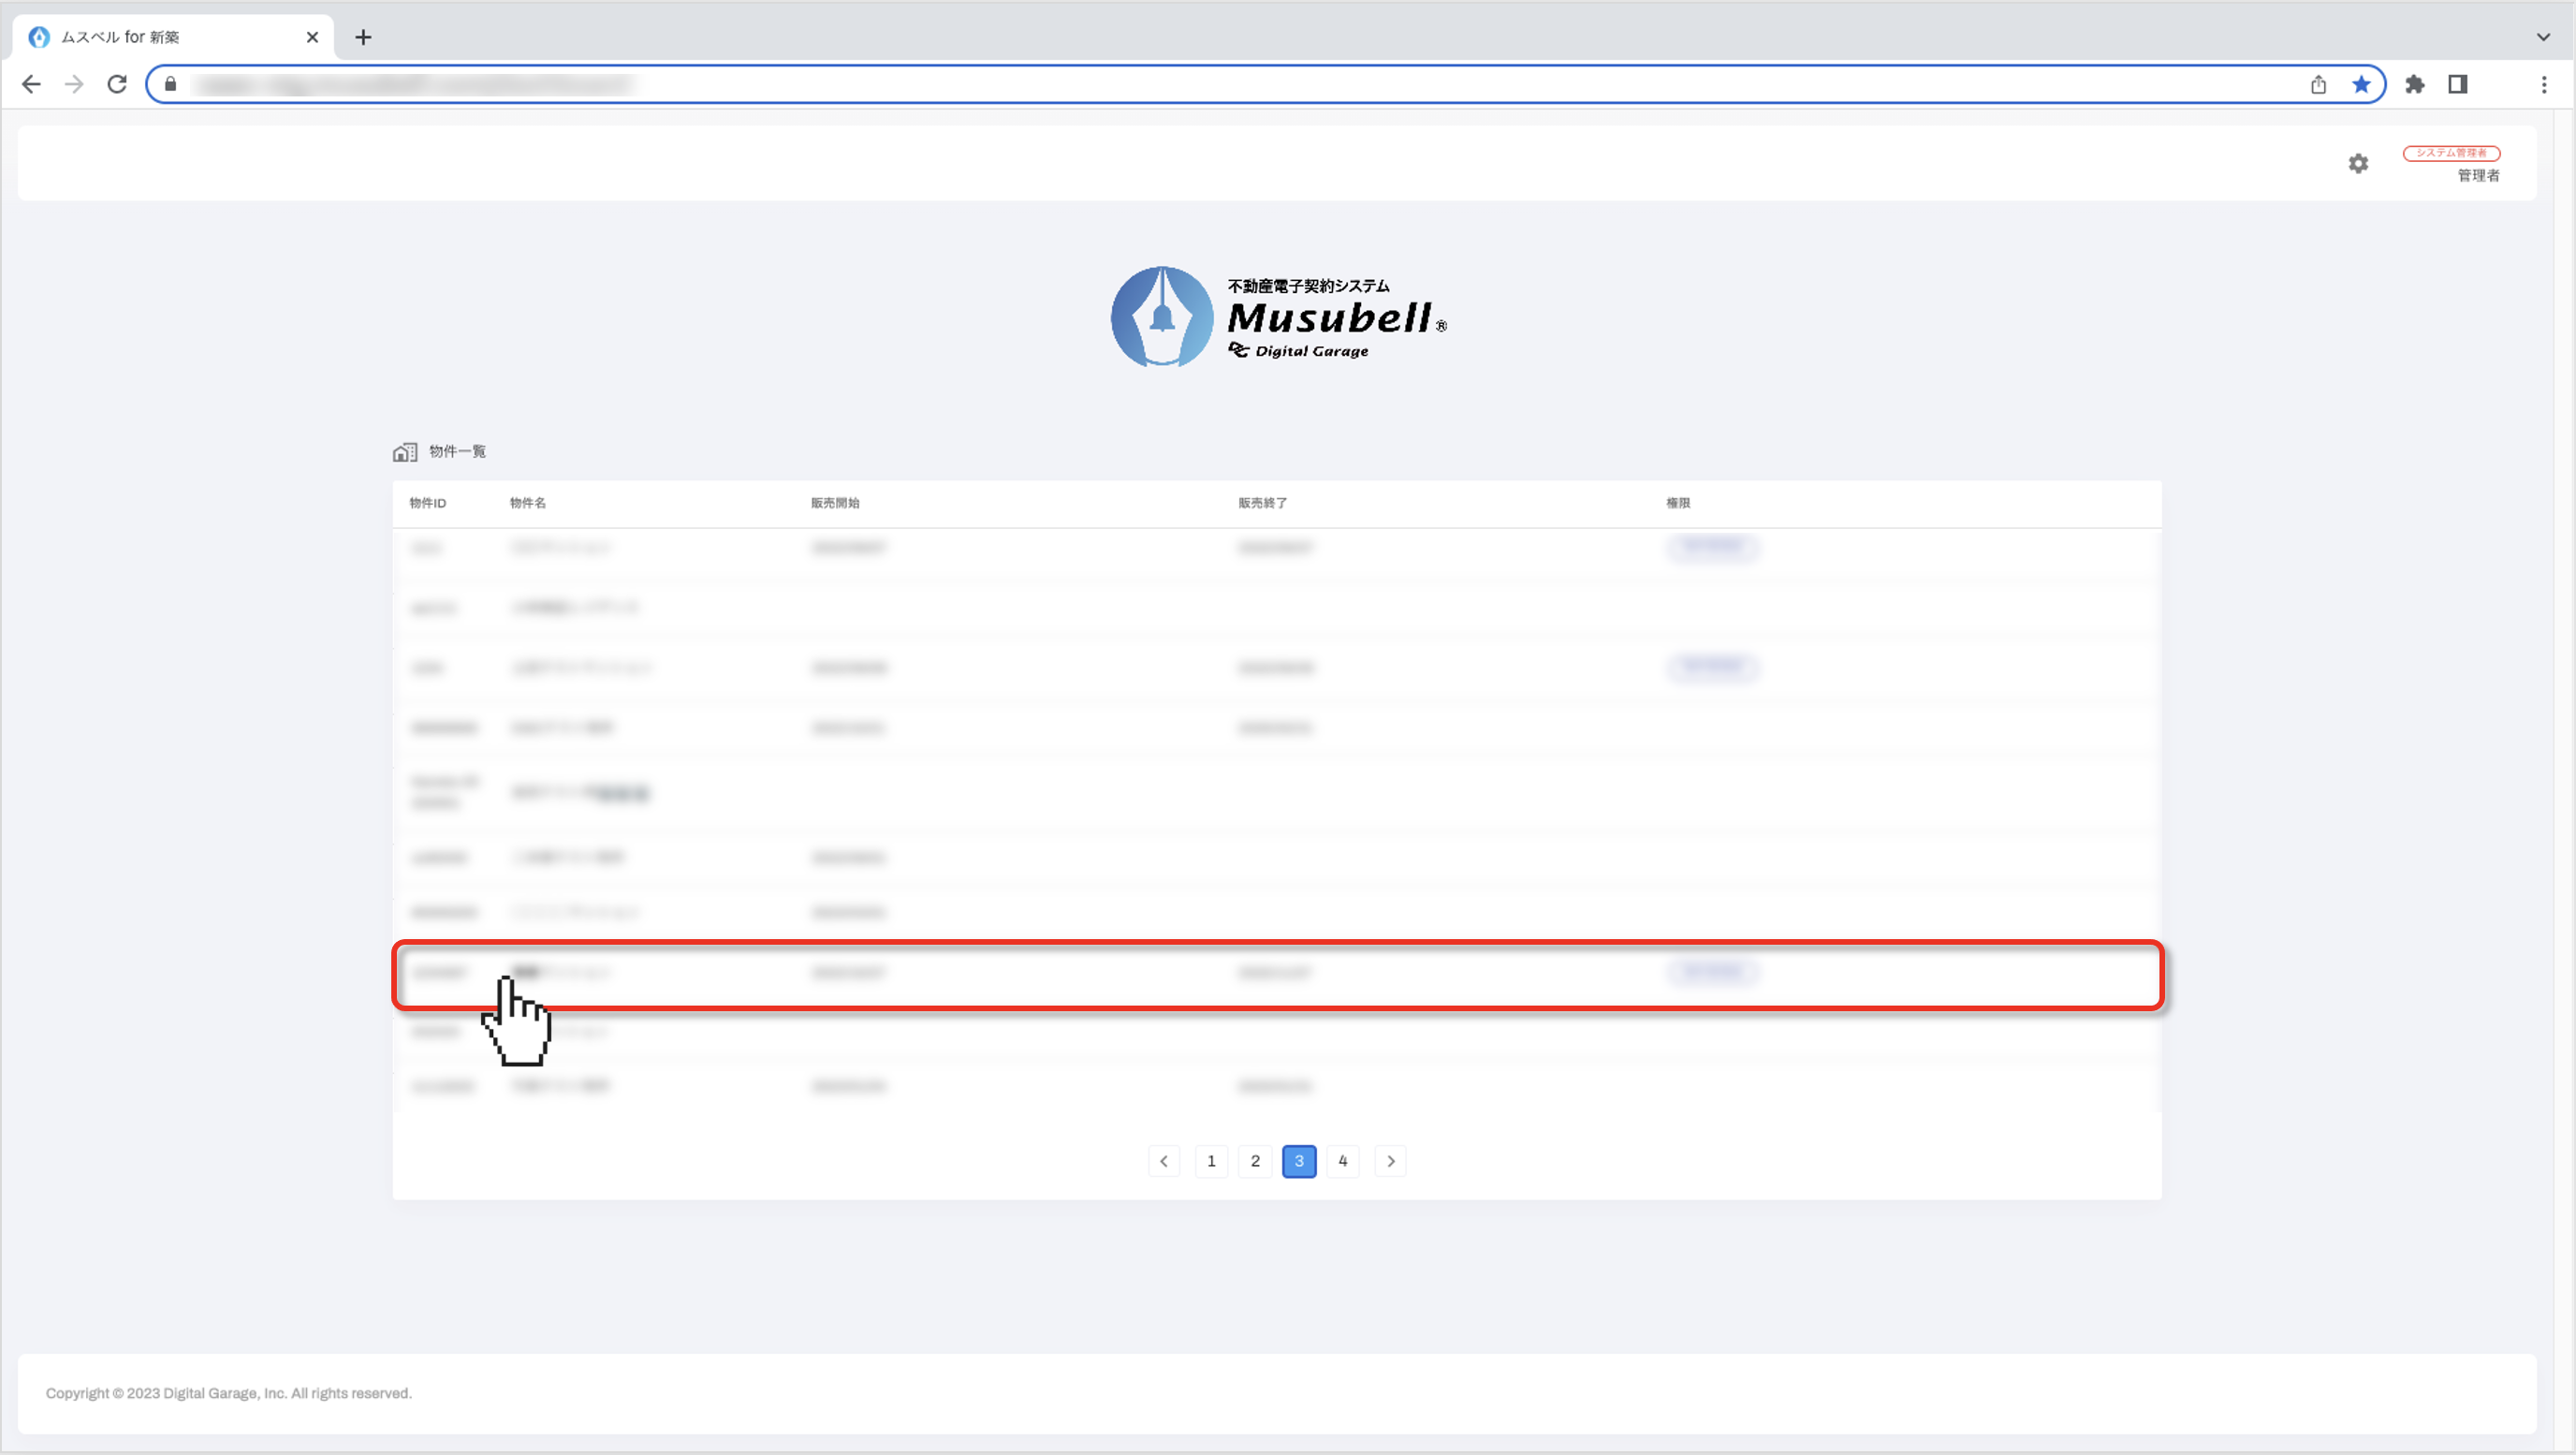Click the Musubell logo
This screenshot has height=1455, width=2576.
click(1278, 317)
